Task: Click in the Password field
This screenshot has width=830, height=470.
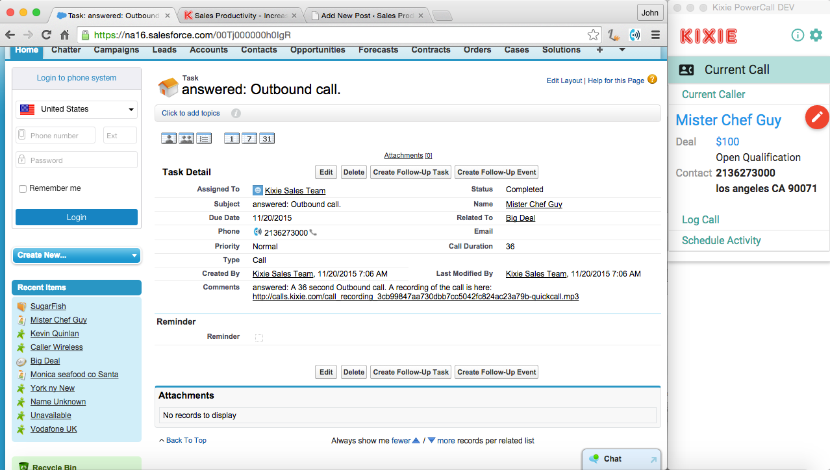Action: tap(77, 160)
